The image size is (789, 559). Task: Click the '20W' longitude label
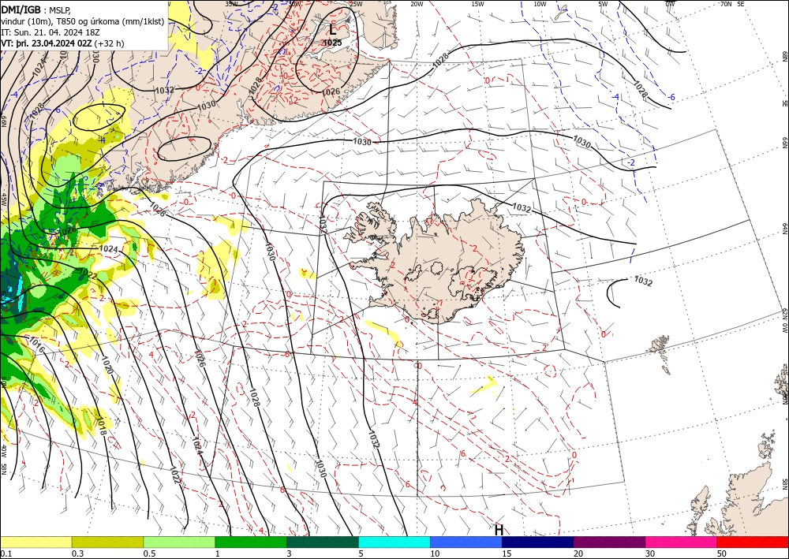(416, 4)
